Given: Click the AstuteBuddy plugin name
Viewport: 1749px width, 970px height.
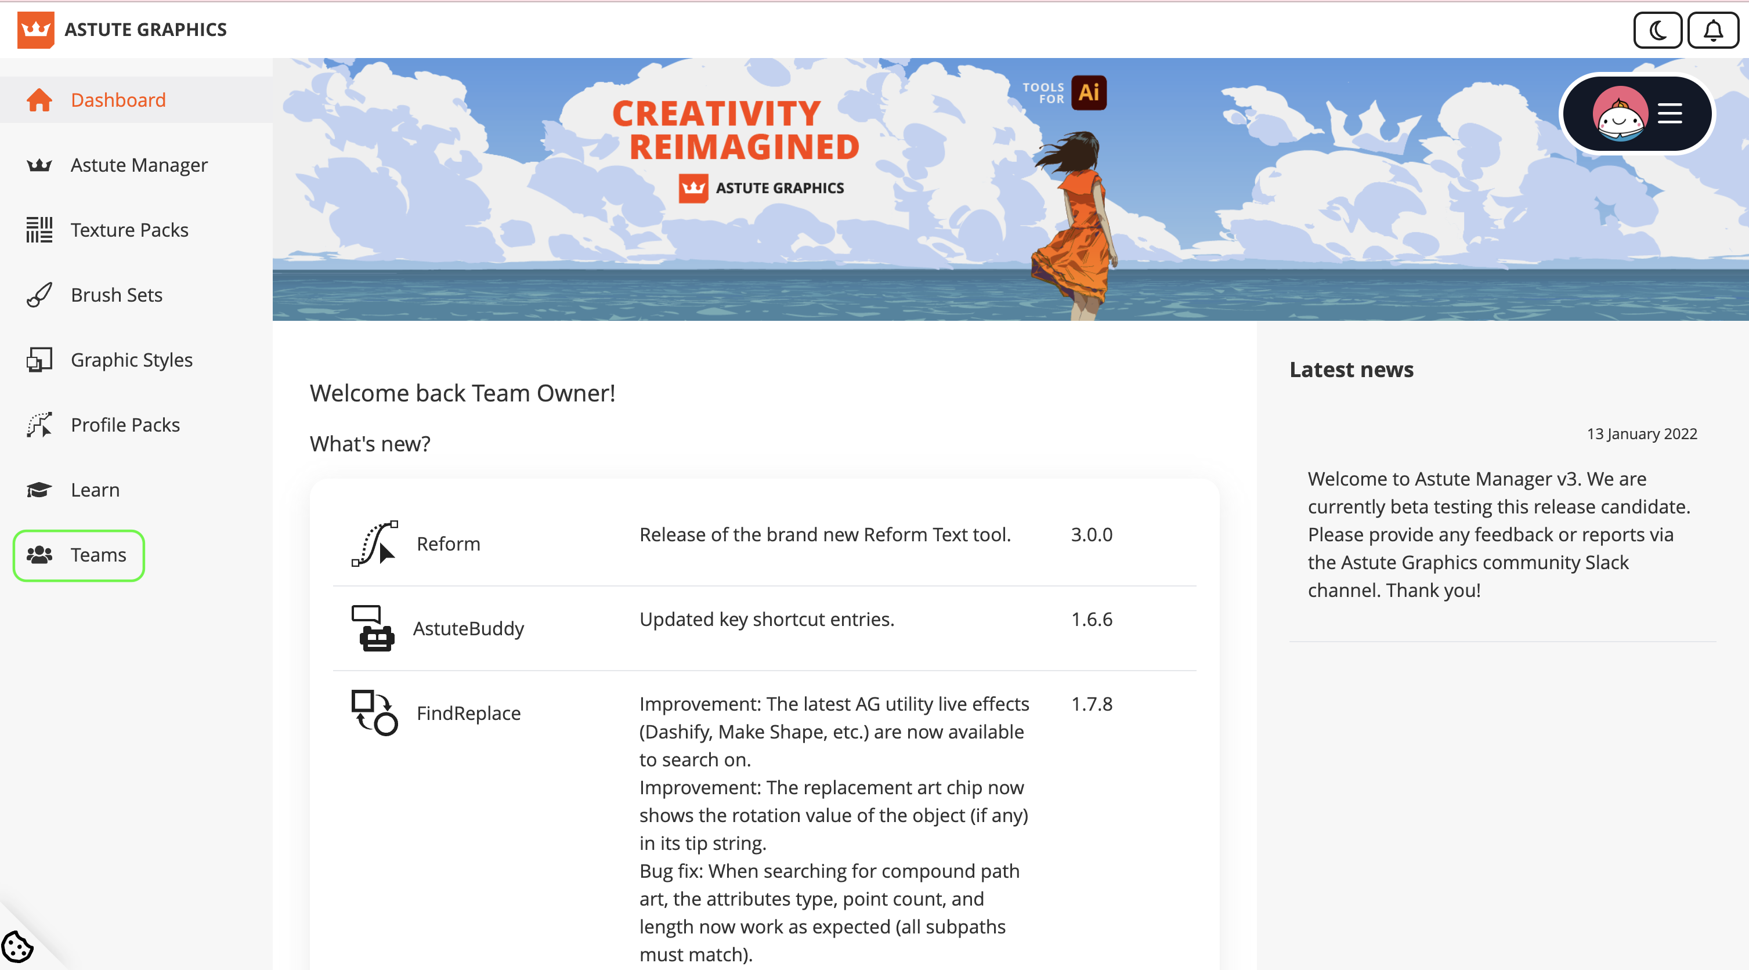Looking at the screenshot, I should tap(468, 628).
